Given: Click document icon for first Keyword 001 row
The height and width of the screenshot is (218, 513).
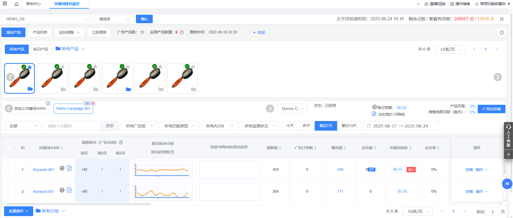Looking at the screenshot, I should coord(69,168).
